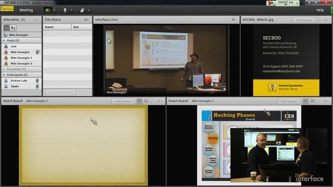Click the Interface Live! instructor video
The width and height of the screenshot is (333, 187).
(x=166, y=60)
